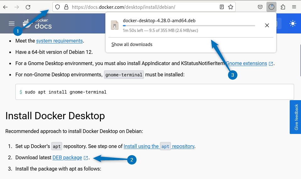Click the Docker docs logo

(x=37, y=23)
